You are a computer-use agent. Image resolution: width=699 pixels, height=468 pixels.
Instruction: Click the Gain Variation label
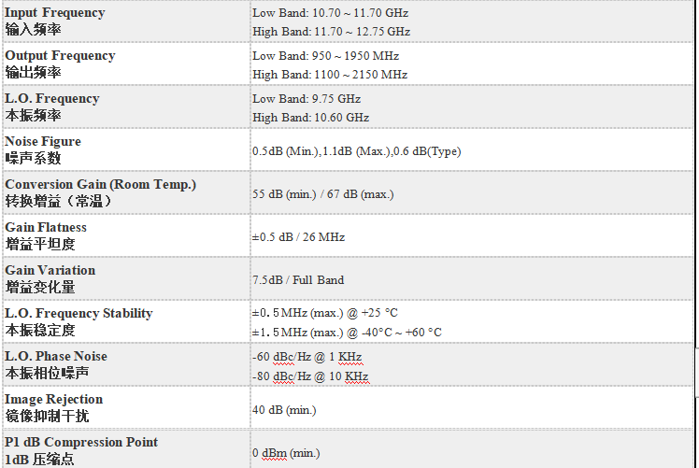(50, 270)
